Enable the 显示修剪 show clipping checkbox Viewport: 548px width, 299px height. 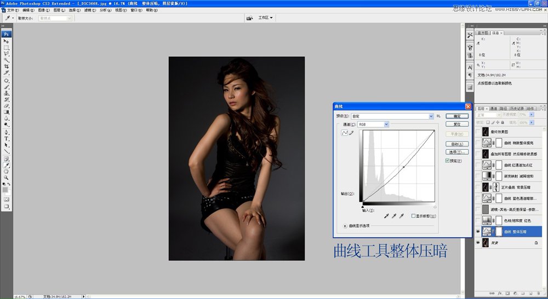tap(414, 216)
